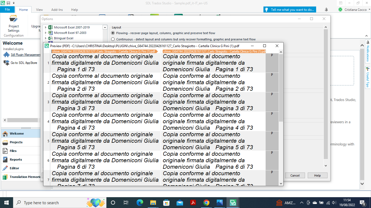Open Go to SDL AppStore link
The height and width of the screenshot is (208, 371).
pos(24,63)
